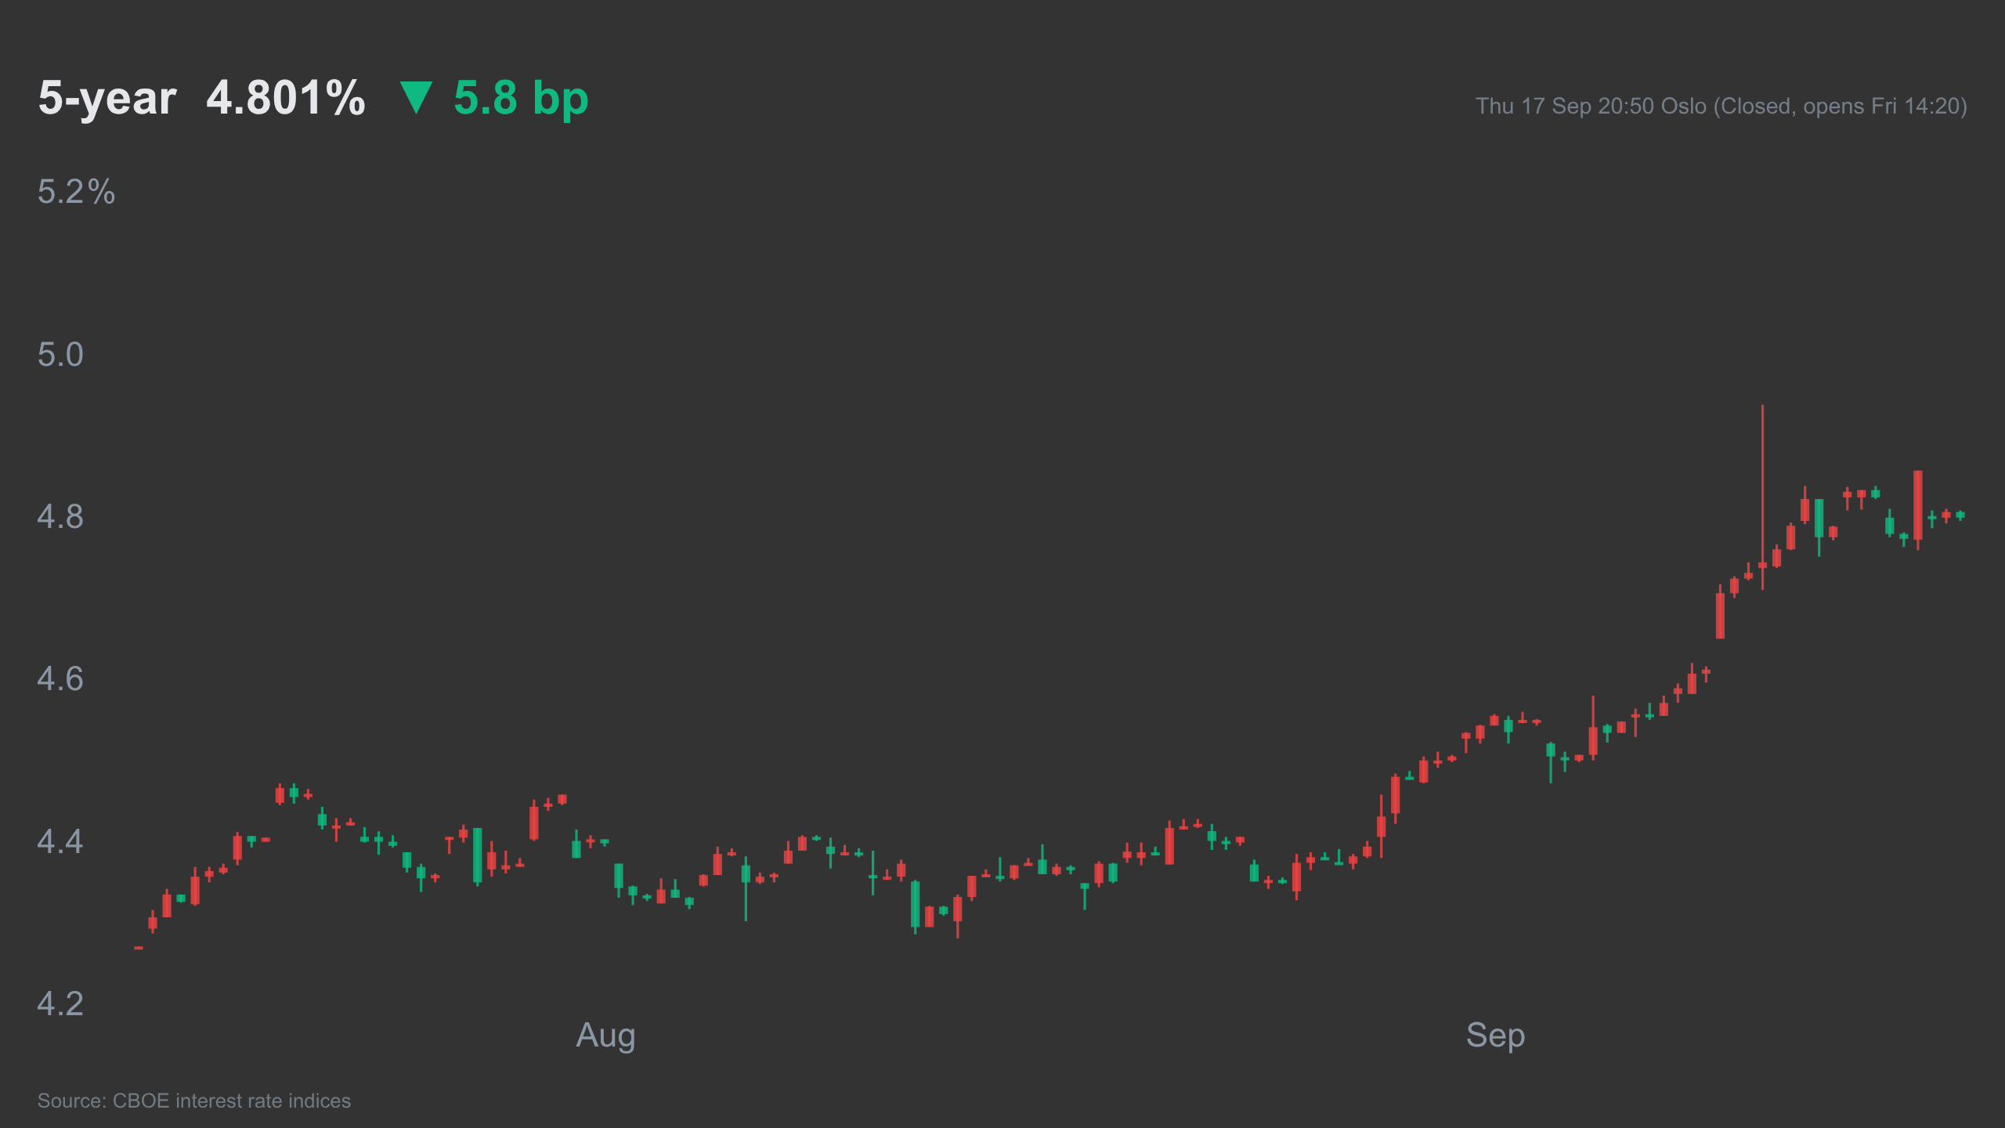
Task: Select the Sep label on time axis
Action: (x=1495, y=1036)
